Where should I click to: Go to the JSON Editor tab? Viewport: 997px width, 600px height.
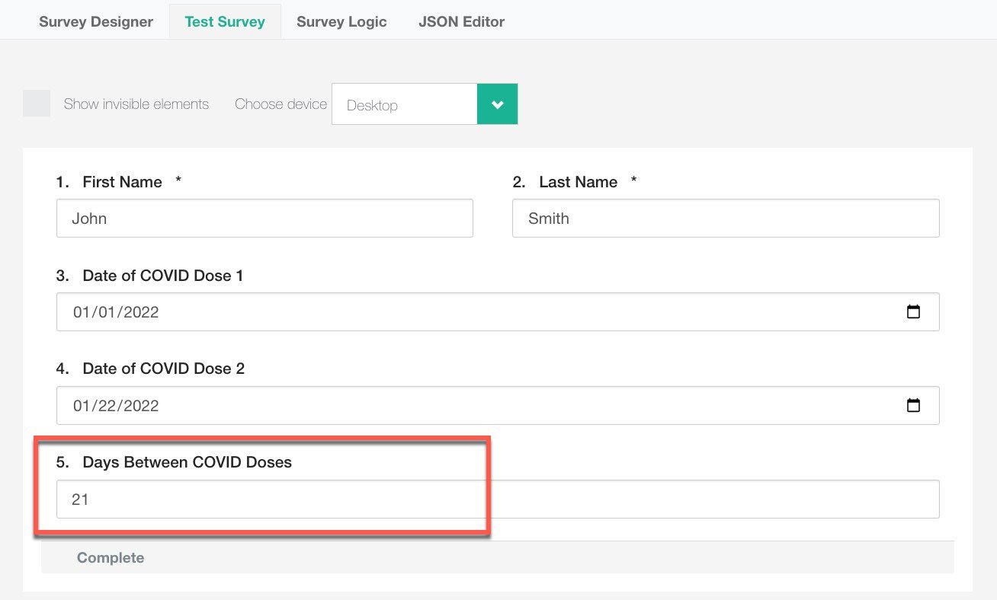[461, 21]
